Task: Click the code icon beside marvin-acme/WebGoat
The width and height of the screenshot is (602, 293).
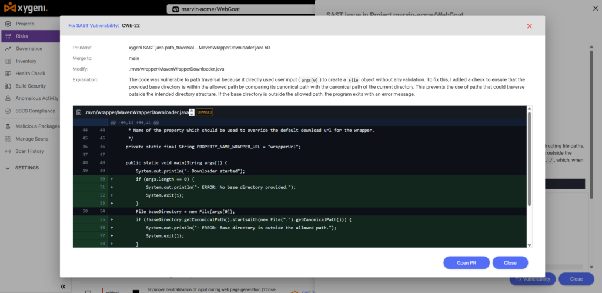Action: click(175, 9)
